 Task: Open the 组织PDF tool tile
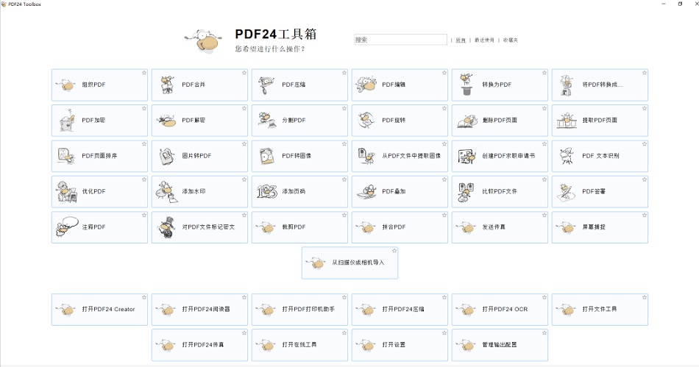click(99, 85)
